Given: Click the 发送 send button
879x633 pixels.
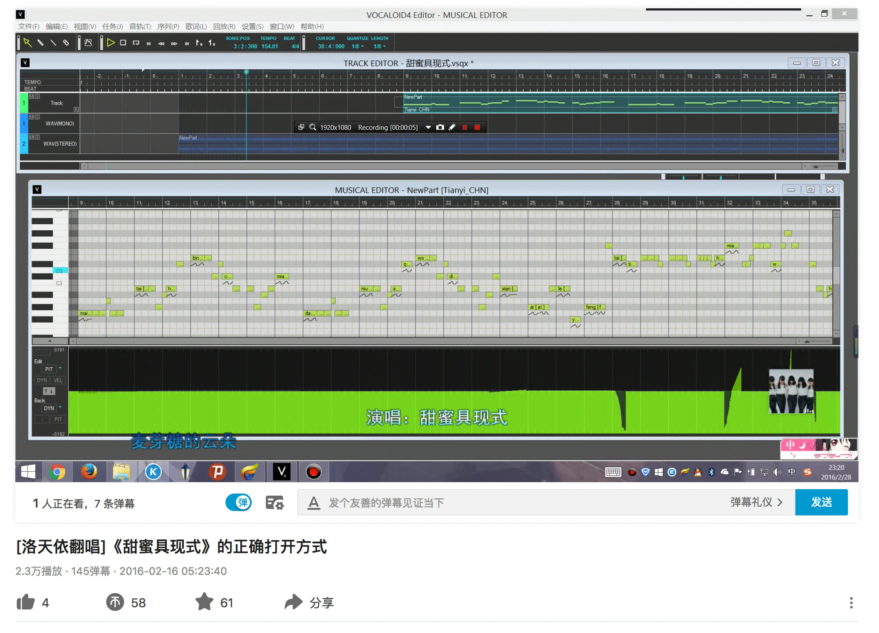Looking at the screenshot, I should coord(821,502).
